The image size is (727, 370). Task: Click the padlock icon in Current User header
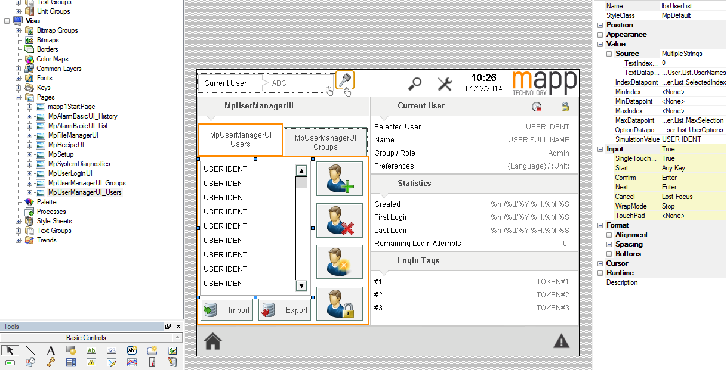pyautogui.click(x=565, y=107)
